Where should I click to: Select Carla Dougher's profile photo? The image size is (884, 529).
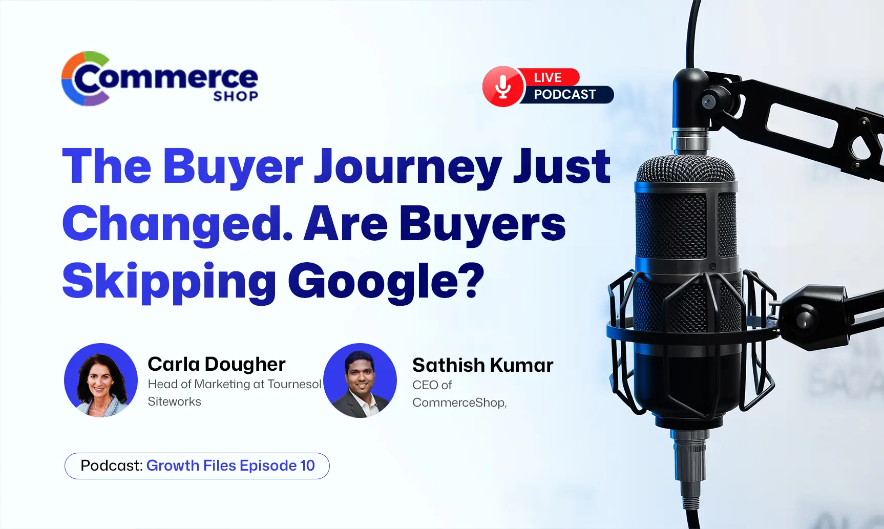(101, 380)
